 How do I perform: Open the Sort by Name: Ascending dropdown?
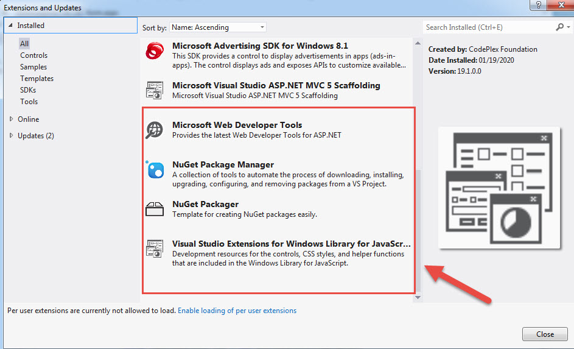click(x=218, y=27)
